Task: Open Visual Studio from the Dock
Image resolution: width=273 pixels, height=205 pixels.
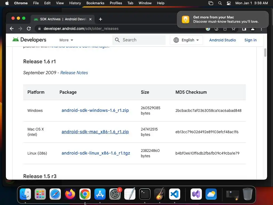Action: click(x=196, y=194)
